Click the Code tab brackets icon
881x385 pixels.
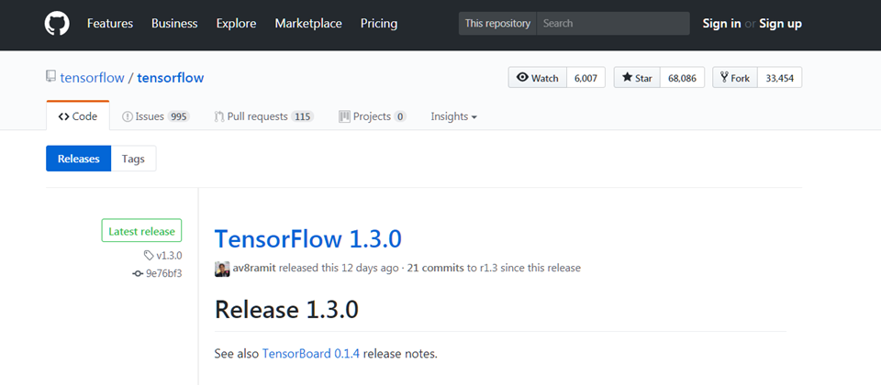tap(63, 116)
